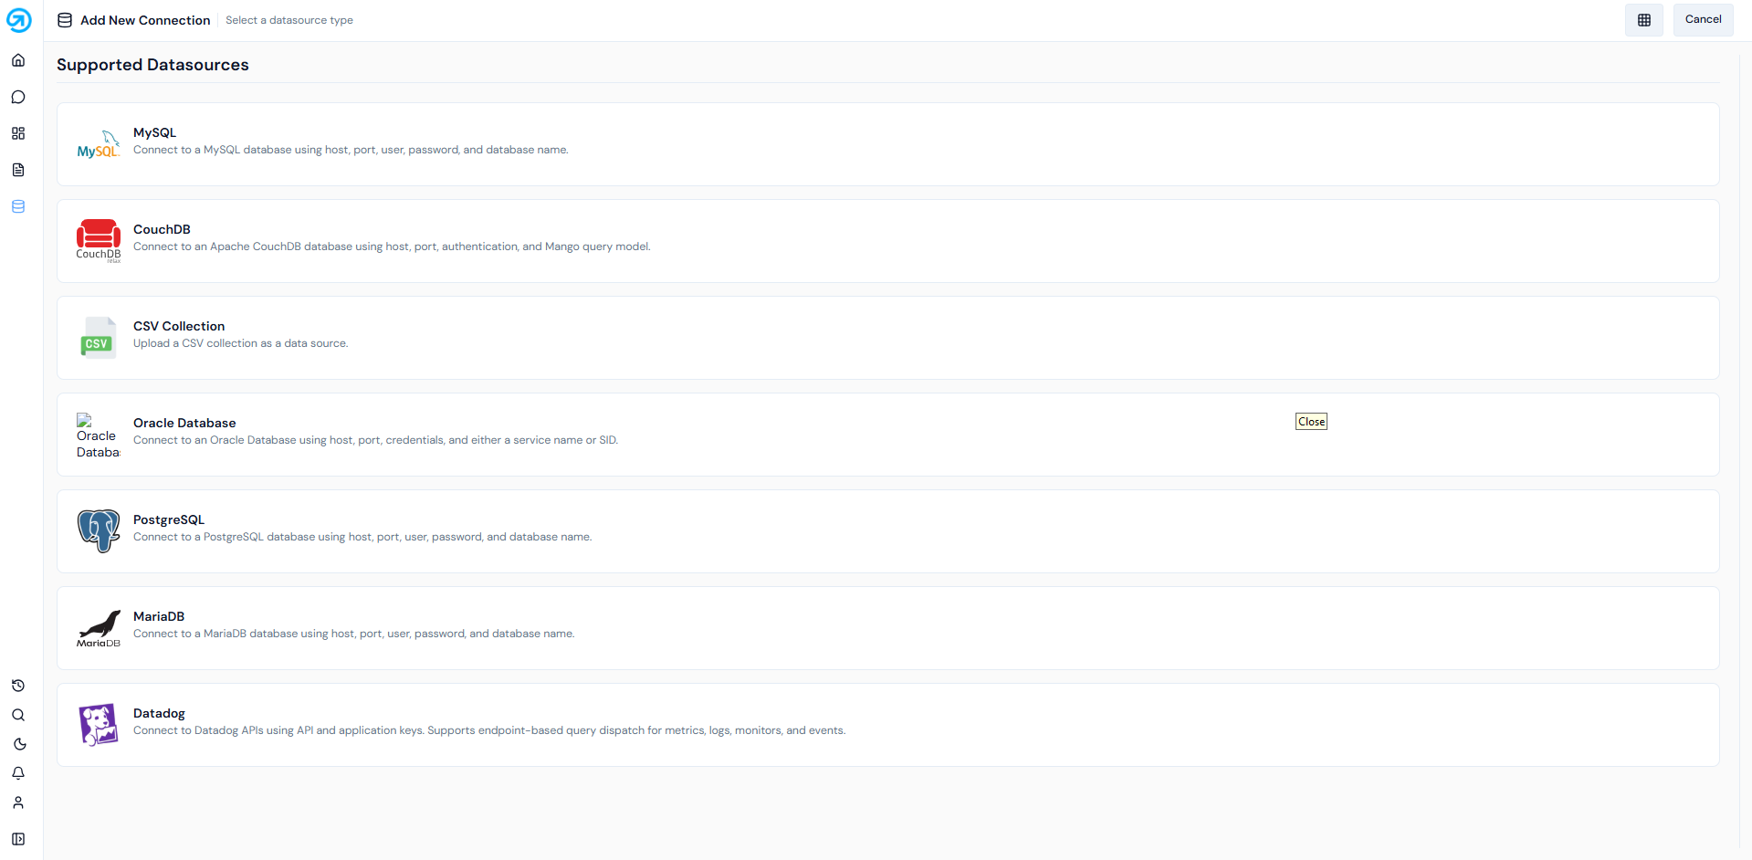Screen dimensions: 1752x860
Task: Select the MySQL datasource title
Action: coord(155,132)
